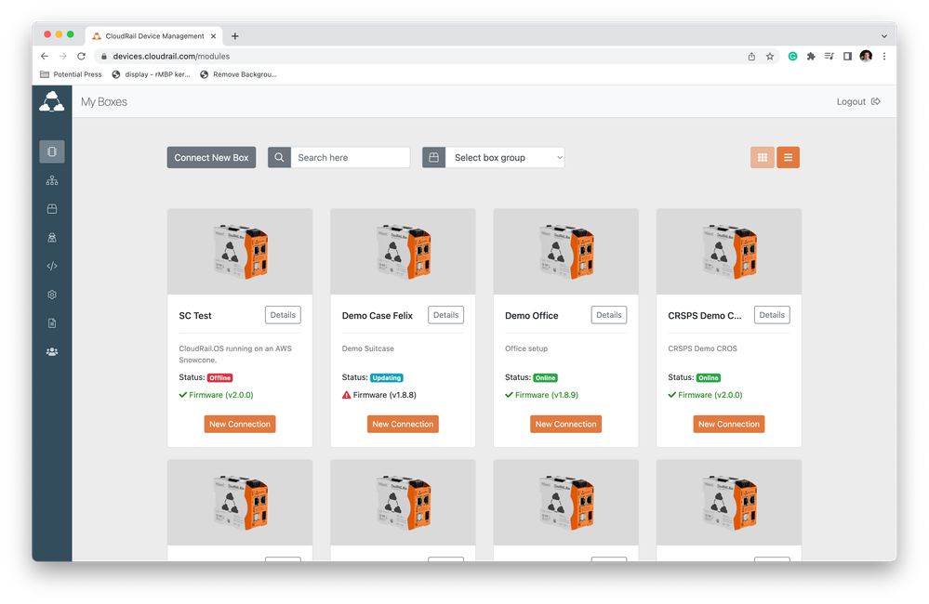The width and height of the screenshot is (929, 604).
Task: Open the Potential Press bookmark folder
Action: click(71, 74)
